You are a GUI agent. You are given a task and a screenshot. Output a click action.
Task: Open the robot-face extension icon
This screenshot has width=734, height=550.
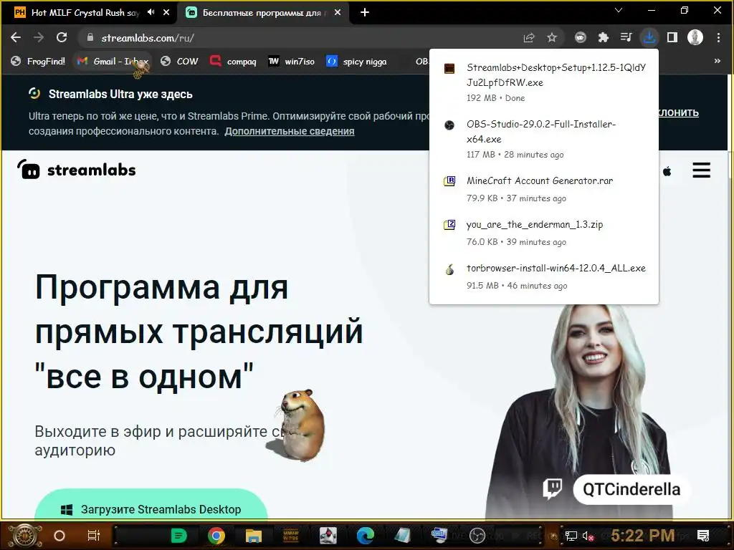[581, 37]
